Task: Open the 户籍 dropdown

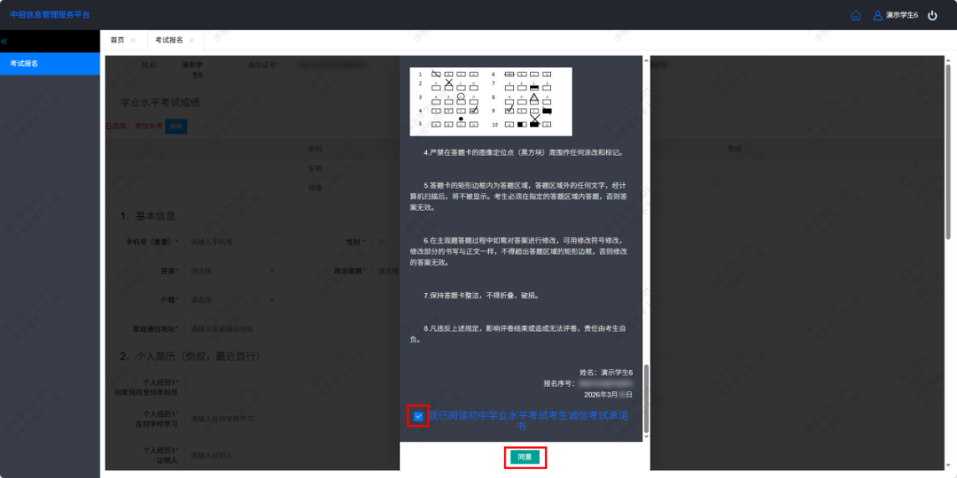Action: click(232, 300)
